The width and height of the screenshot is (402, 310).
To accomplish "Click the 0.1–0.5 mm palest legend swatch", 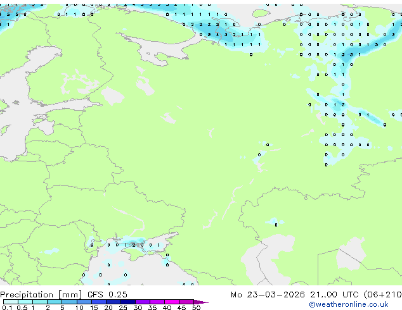I will (x=11, y=302).
